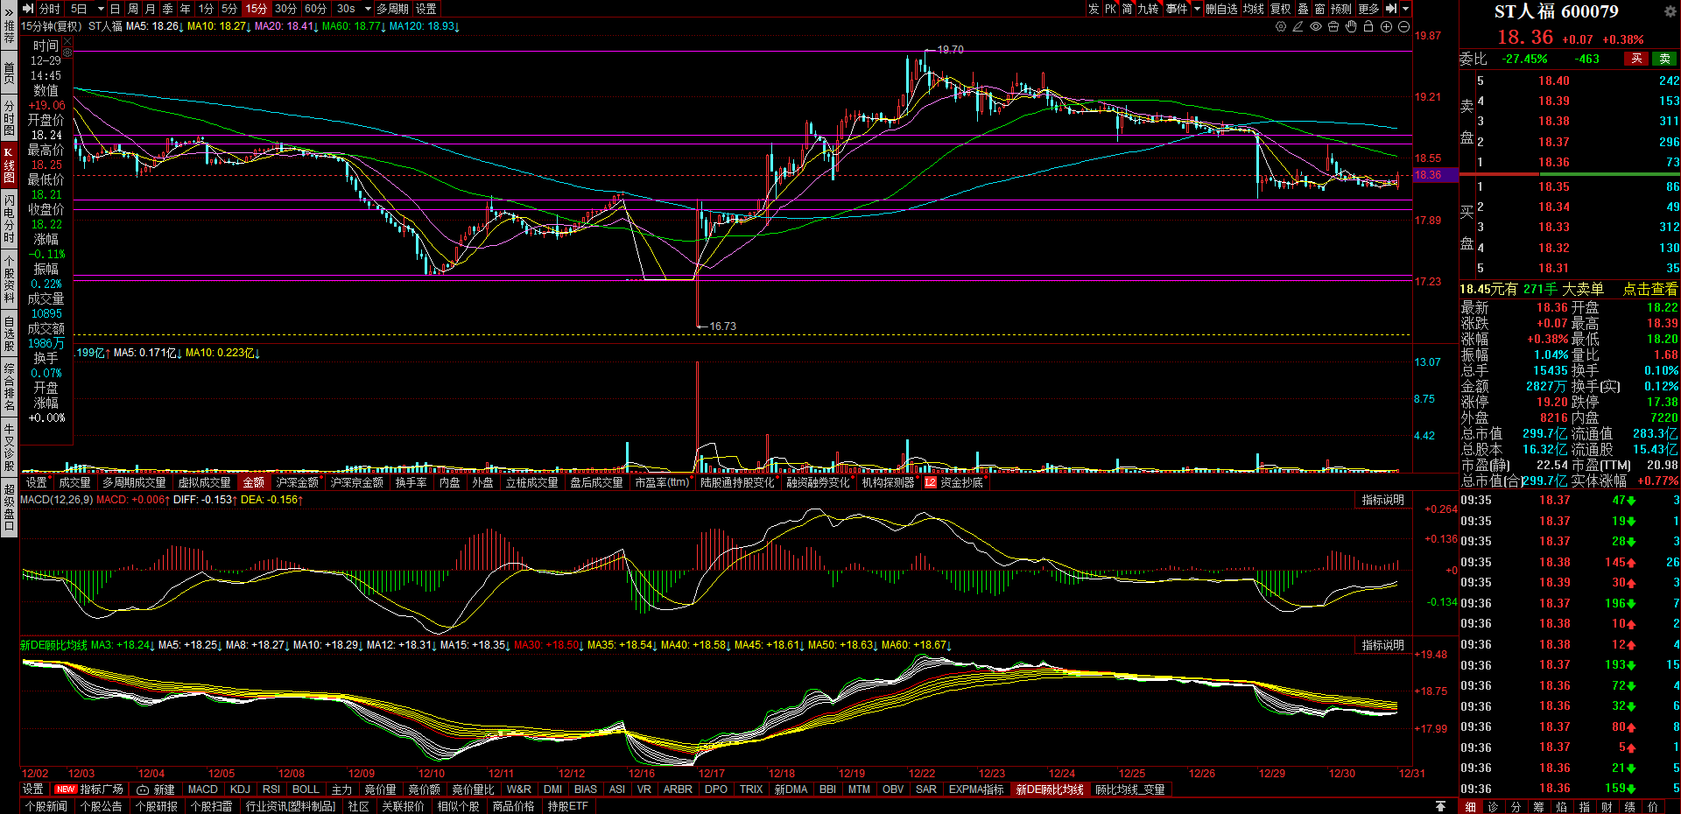Open 个股公告 announcements tab
Viewport: 1681px width, 814px height.
[x=102, y=806]
